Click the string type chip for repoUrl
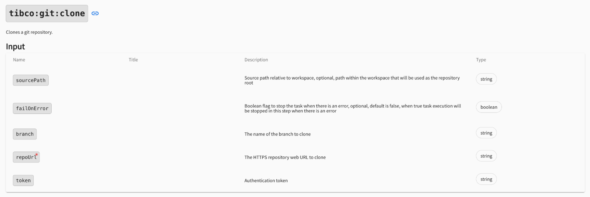 (x=486, y=156)
